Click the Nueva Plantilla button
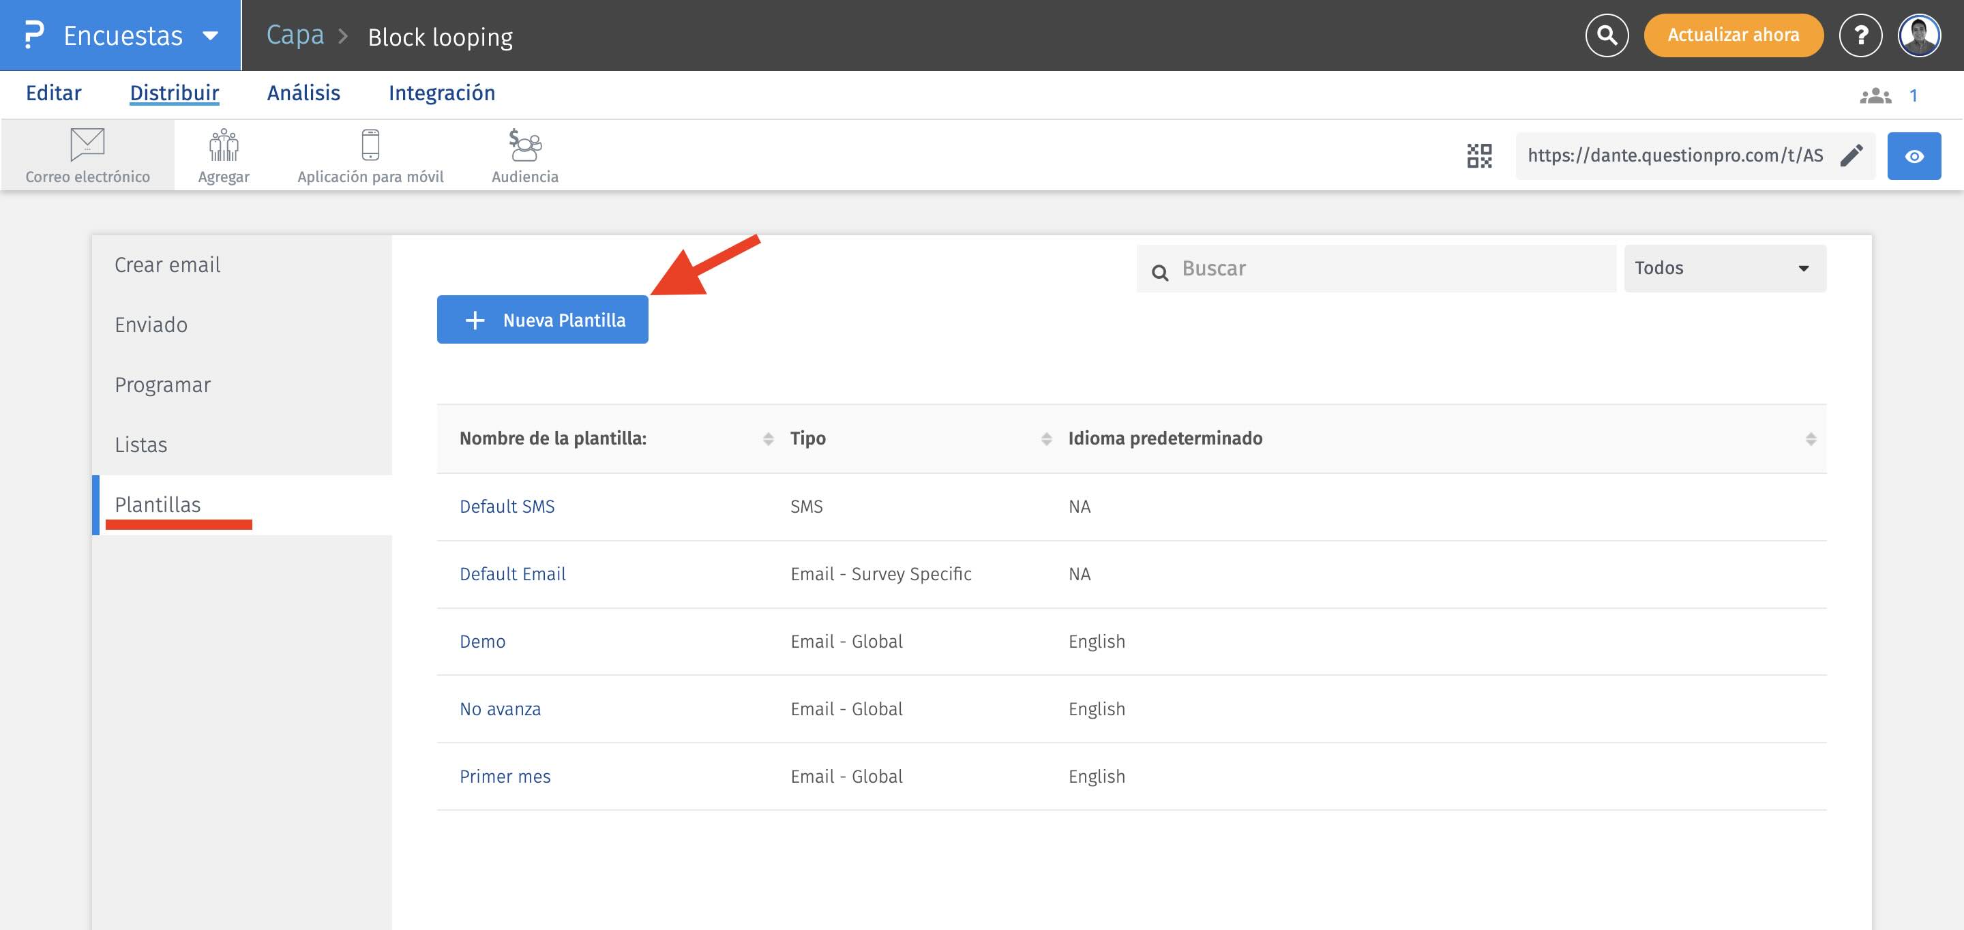The height and width of the screenshot is (930, 1964). [x=542, y=320]
